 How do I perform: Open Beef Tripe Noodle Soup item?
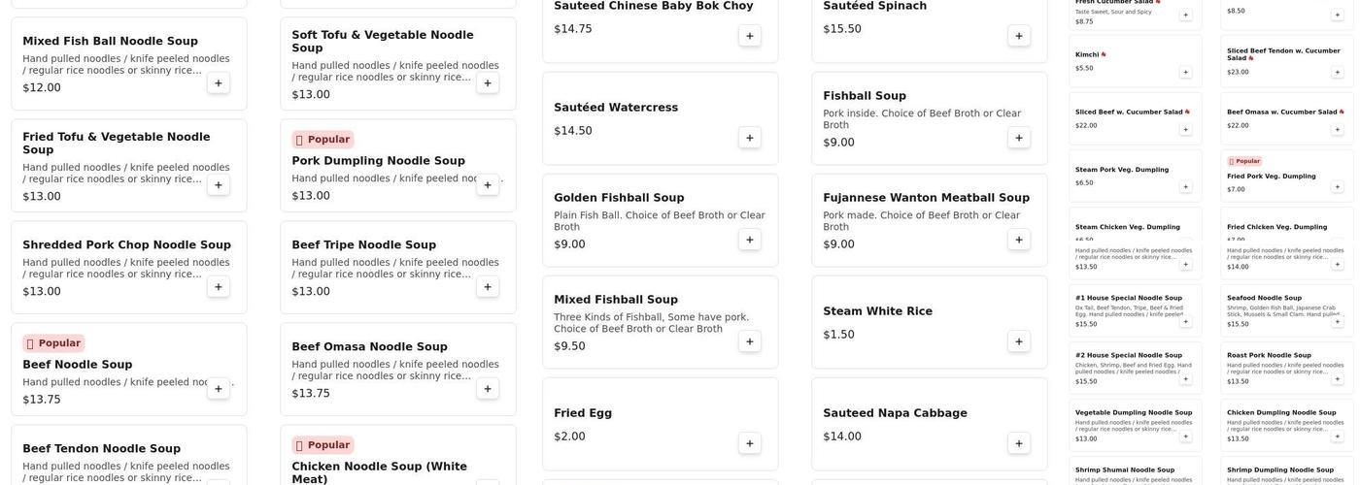363,245
